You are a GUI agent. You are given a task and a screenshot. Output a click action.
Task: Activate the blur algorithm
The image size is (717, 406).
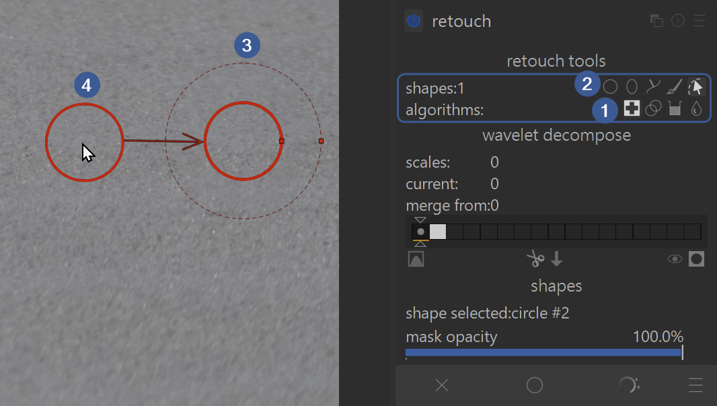point(696,108)
